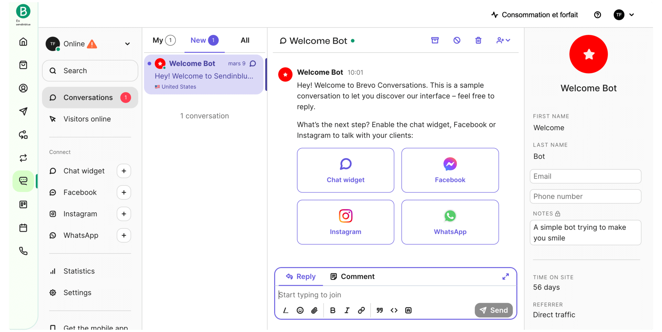This screenshot has height=332, width=662.
Task: Open Automation icon in left sidebar
Action: (x=23, y=135)
